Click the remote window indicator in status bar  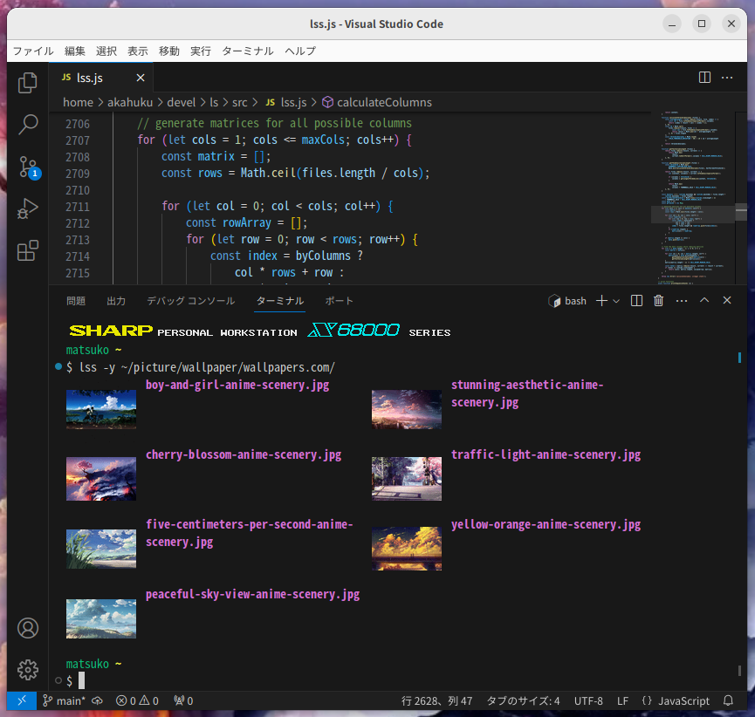pyautogui.click(x=22, y=700)
